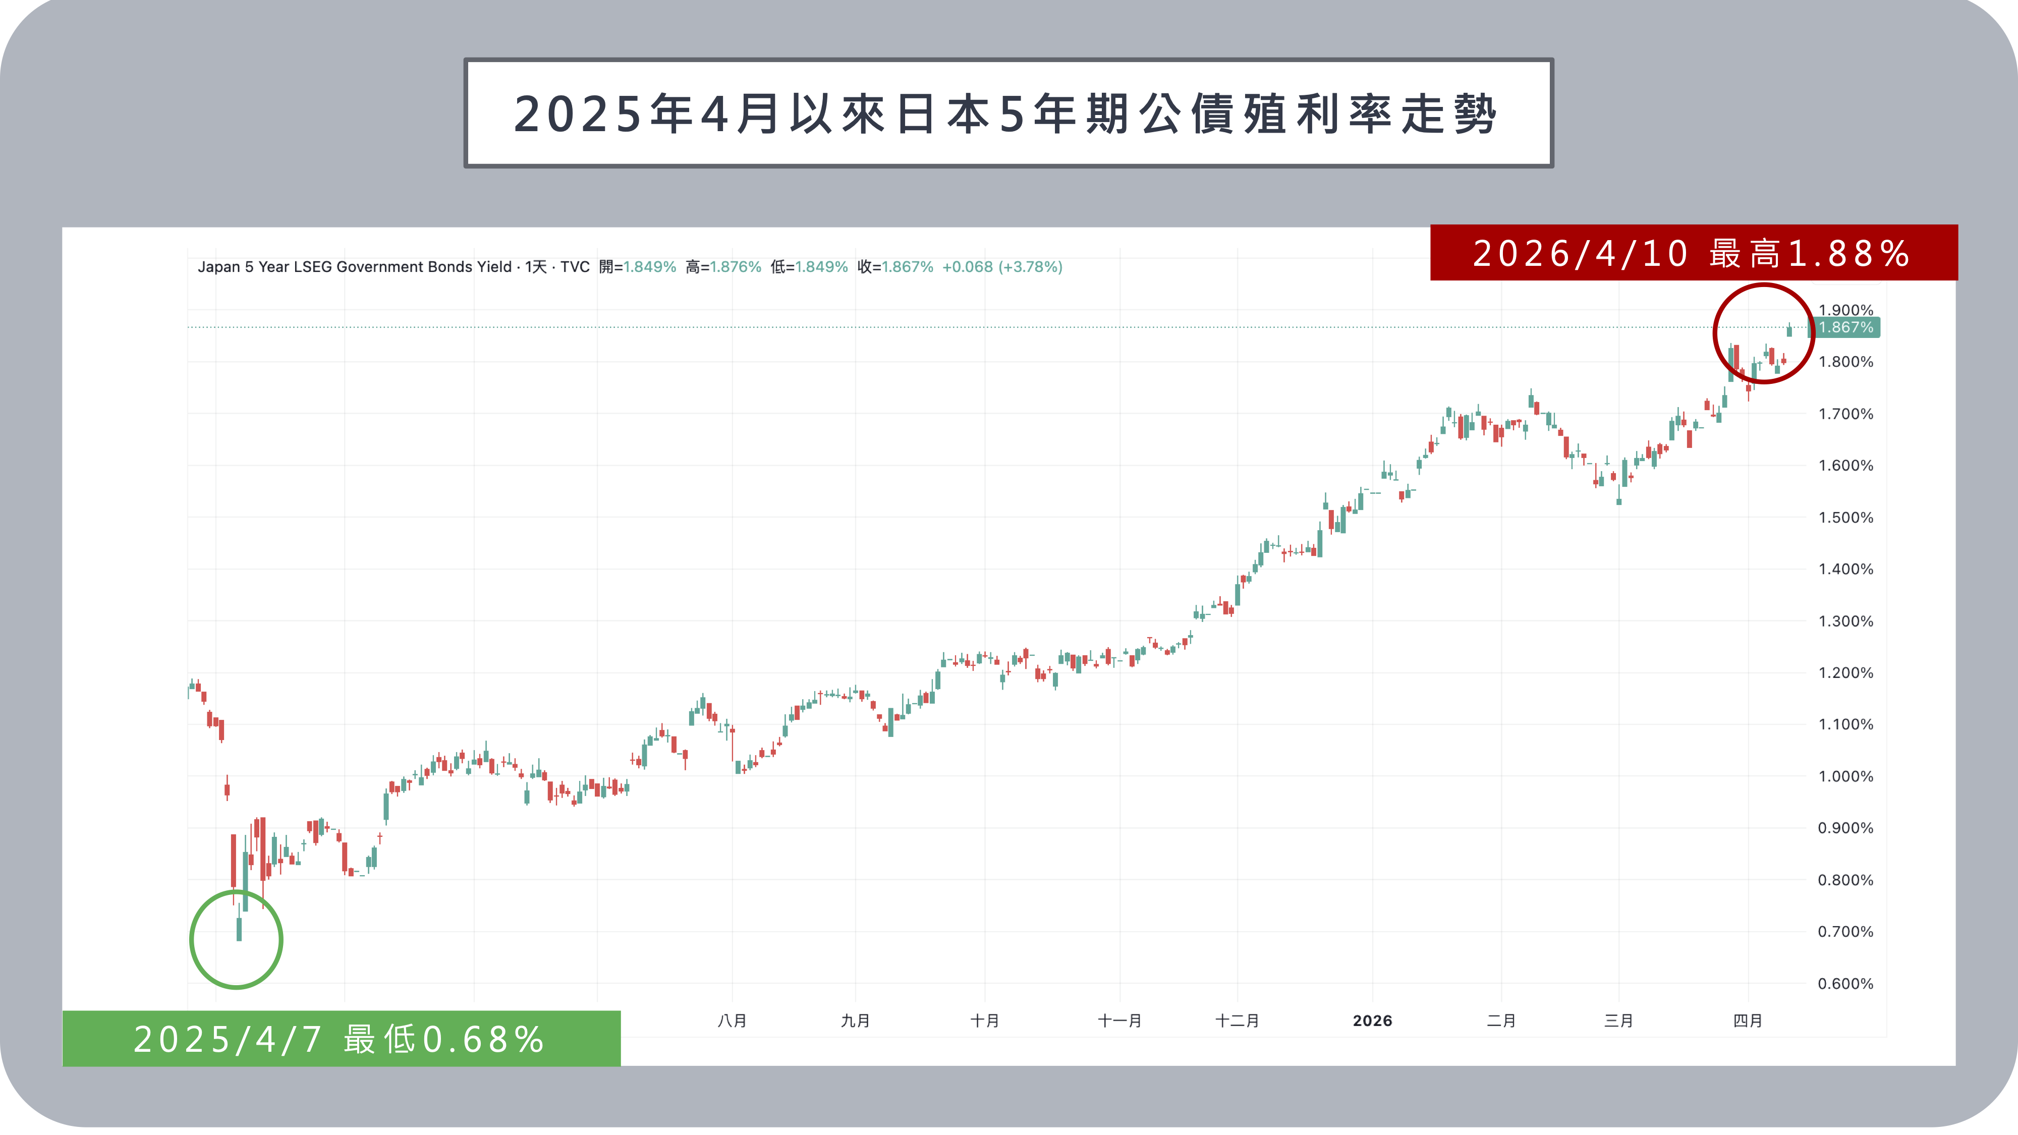The height and width of the screenshot is (1135, 2018).
Task: Click the 十二月 time axis label
Action: coord(1237,1020)
